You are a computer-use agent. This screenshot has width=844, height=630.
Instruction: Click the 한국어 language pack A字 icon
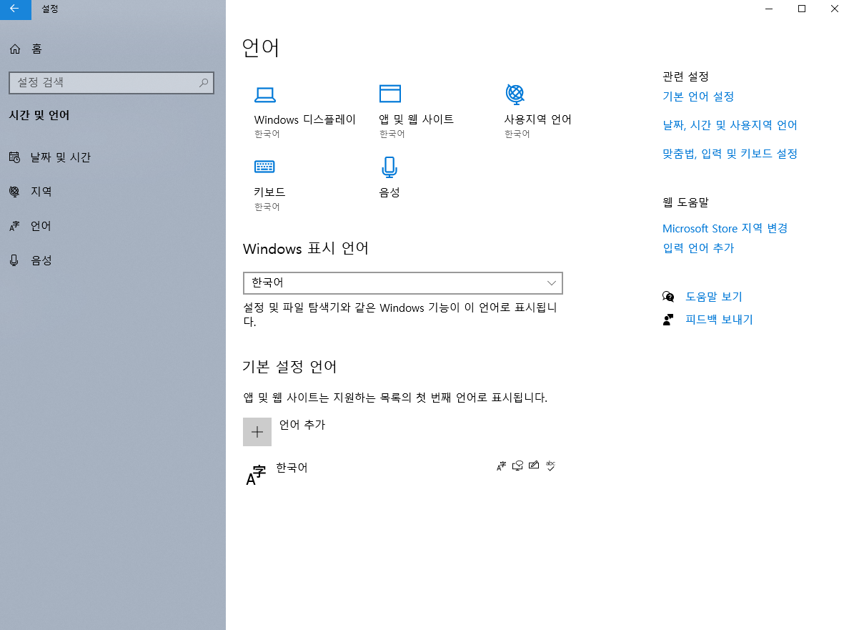257,475
